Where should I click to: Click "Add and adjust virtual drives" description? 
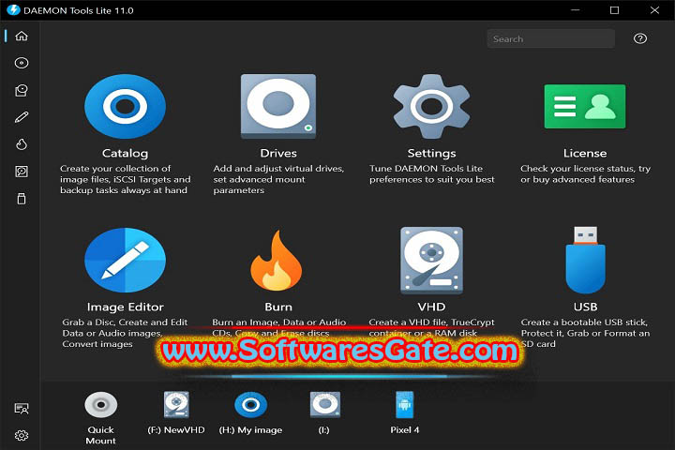[x=278, y=169]
